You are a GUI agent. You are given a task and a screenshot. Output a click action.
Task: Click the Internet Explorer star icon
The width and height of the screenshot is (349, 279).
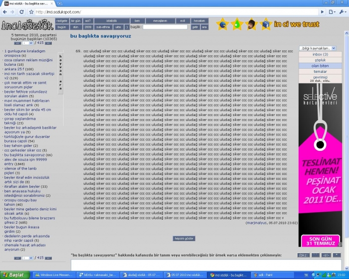click(x=222, y=24)
